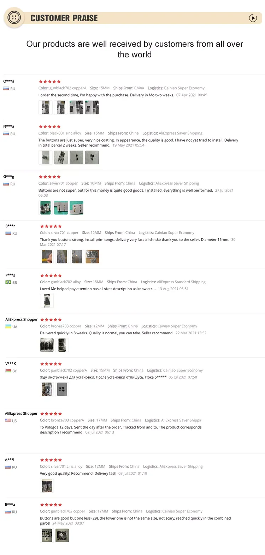
Task: Open second photo in E***a's review
Action: point(62,536)
